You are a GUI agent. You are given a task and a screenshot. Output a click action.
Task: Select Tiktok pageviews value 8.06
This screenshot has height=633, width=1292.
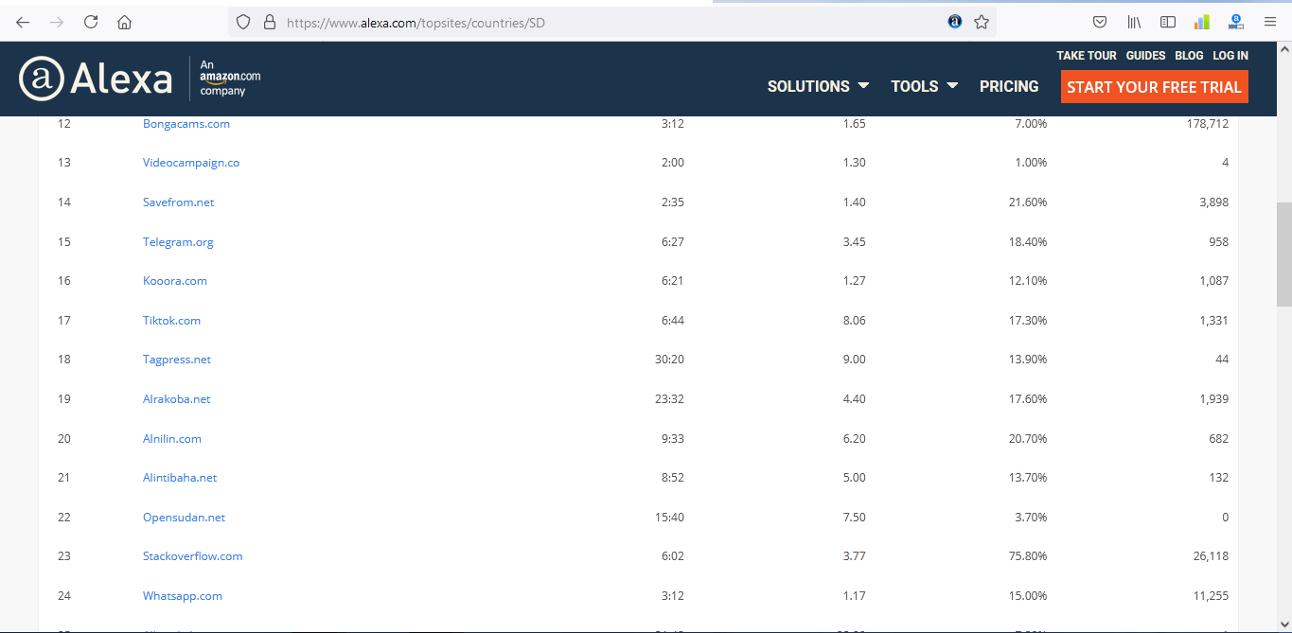(854, 321)
